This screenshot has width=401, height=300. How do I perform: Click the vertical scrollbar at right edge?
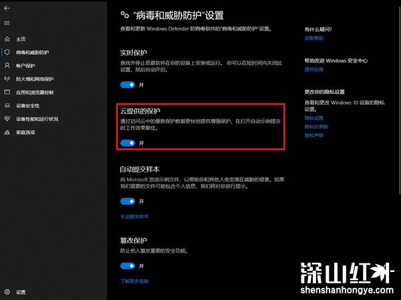click(400, 101)
